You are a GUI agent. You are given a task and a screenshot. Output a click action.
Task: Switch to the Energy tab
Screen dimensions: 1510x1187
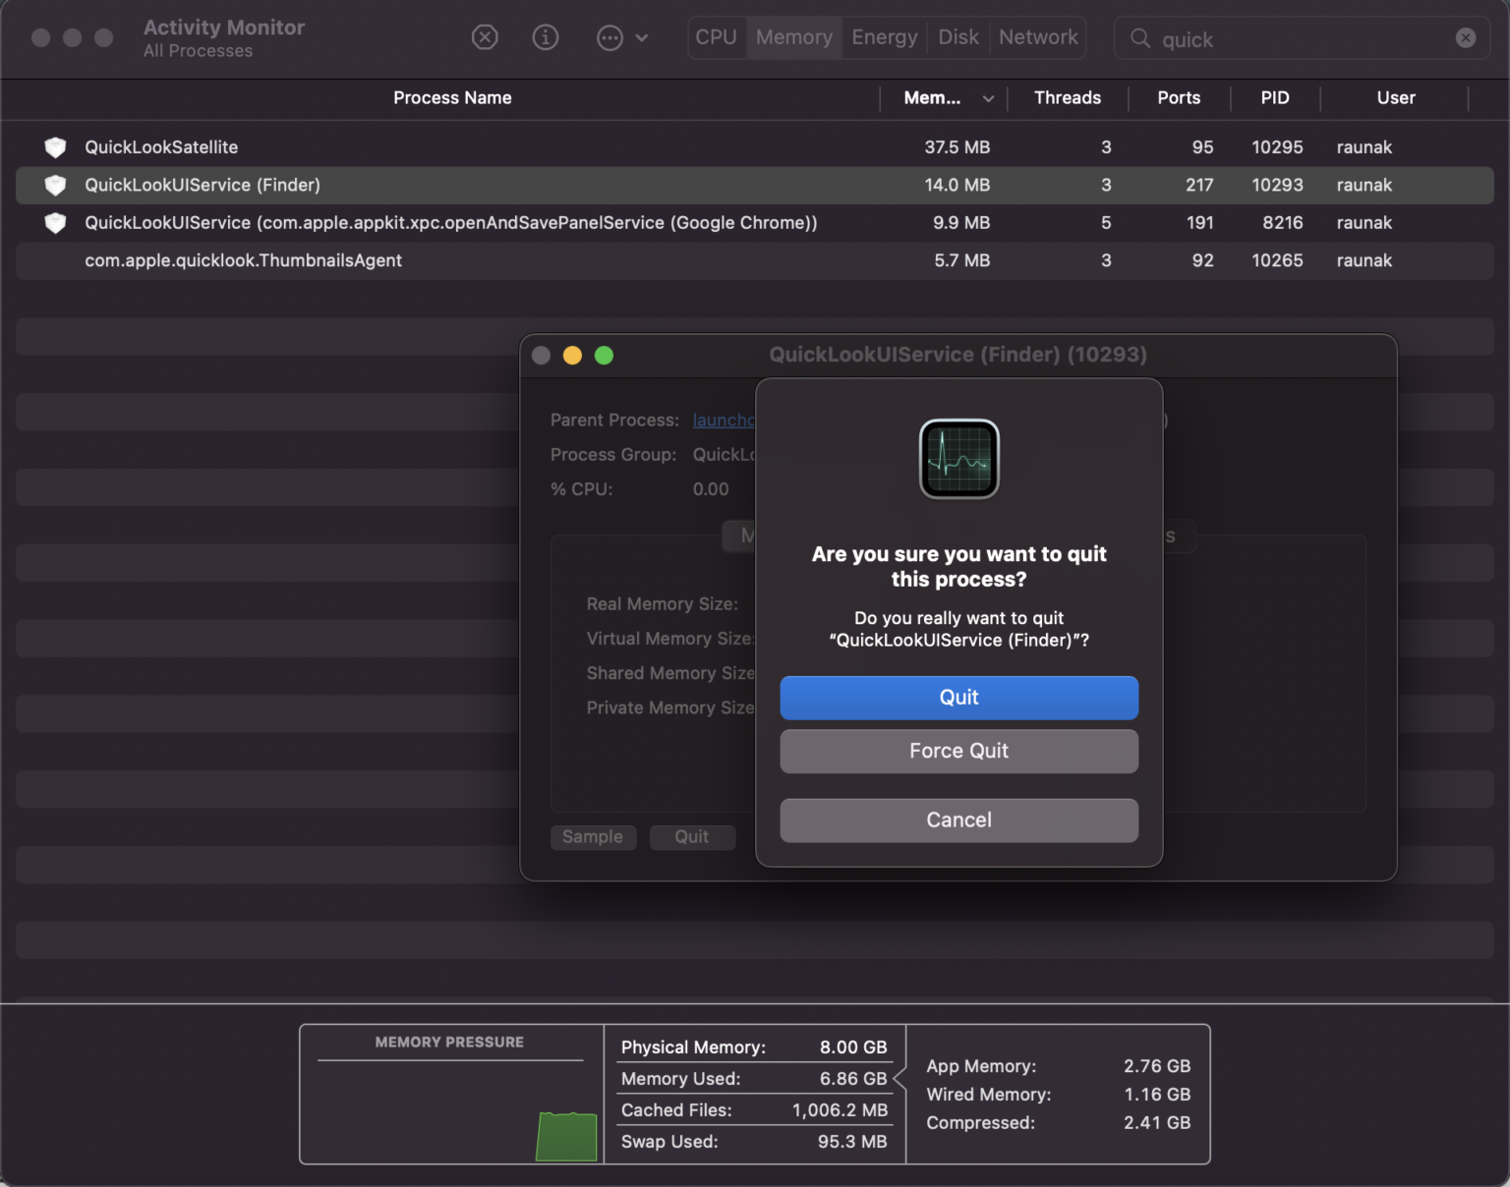(884, 37)
